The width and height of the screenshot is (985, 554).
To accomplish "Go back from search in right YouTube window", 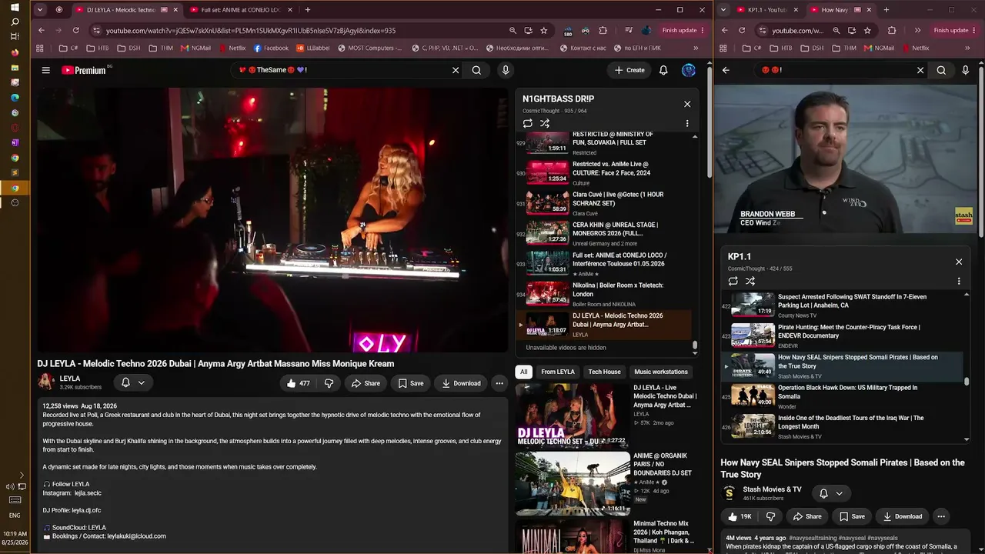I will 726,70.
